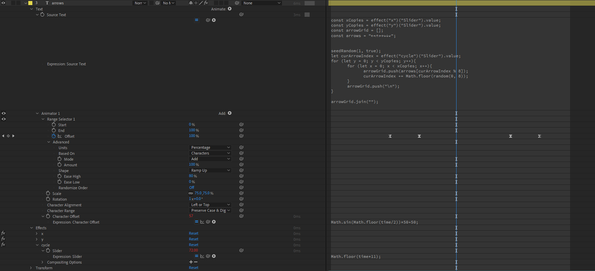
Task: Click the active Offset stopwatch
Action: coord(54,136)
